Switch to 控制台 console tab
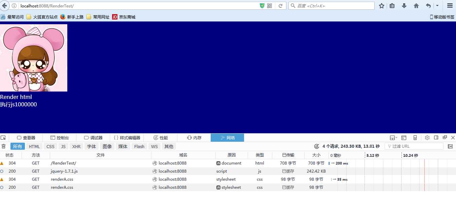The width and height of the screenshot is (456, 212). click(x=60, y=138)
